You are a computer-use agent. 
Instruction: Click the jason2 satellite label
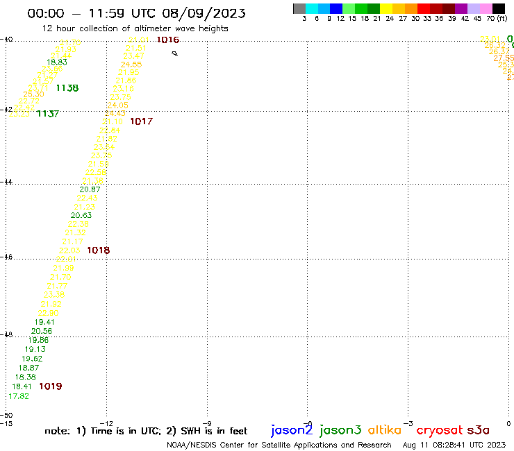pyautogui.click(x=292, y=430)
